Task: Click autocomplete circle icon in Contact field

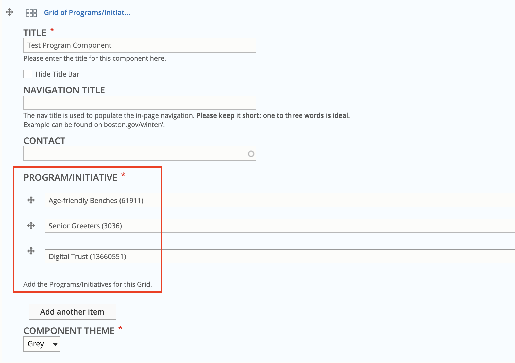Action: point(251,154)
